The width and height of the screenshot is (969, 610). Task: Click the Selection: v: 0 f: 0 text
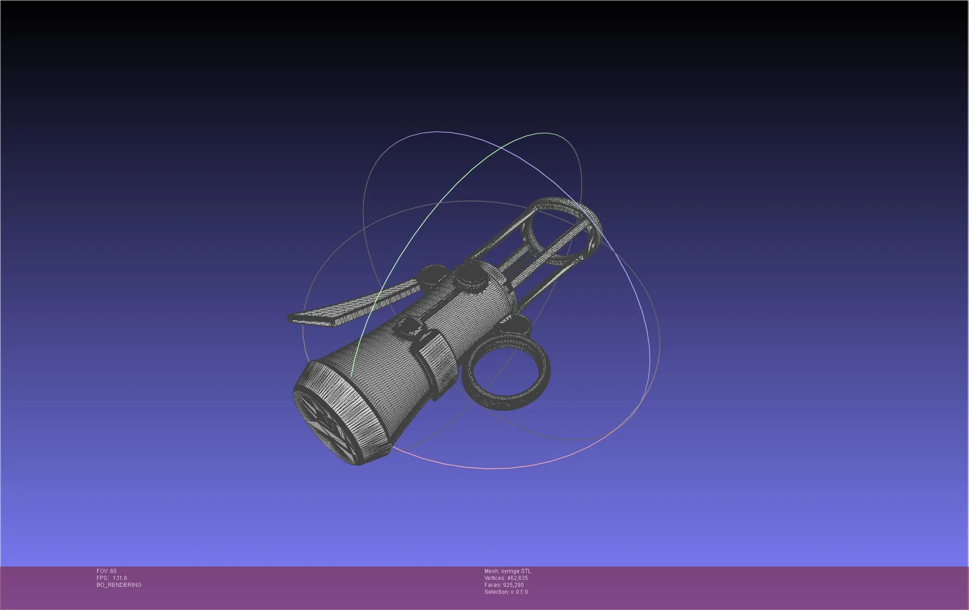[x=506, y=592]
